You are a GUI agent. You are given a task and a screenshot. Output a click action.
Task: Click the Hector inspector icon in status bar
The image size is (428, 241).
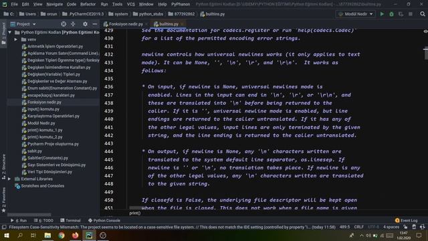414,227
